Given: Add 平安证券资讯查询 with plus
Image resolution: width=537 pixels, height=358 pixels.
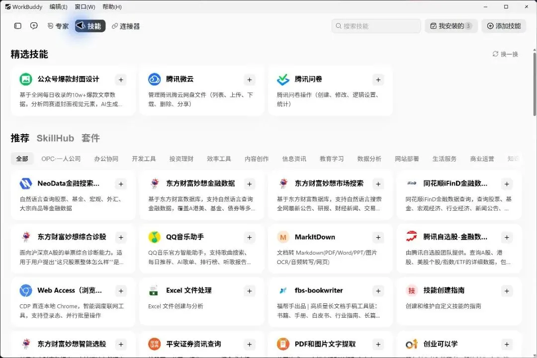Looking at the screenshot, I should [249, 344].
